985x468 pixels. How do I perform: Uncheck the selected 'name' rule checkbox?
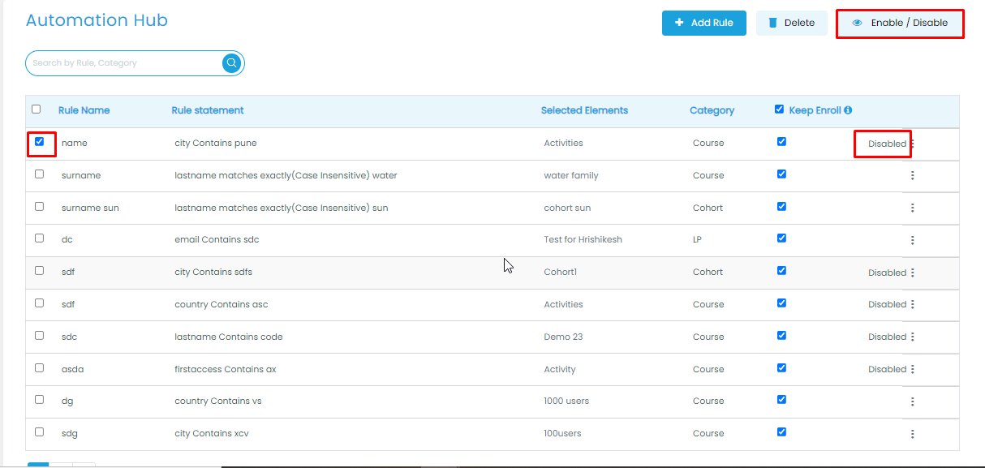[x=40, y=142]
